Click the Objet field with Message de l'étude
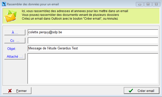Image resolution: width=162 pixels, height=97 pixels. (93, 48)
